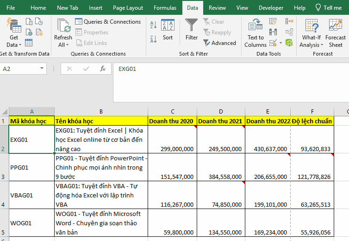Select column F header
This screenshot has height=241, width=349.
(x=312, y=112)
